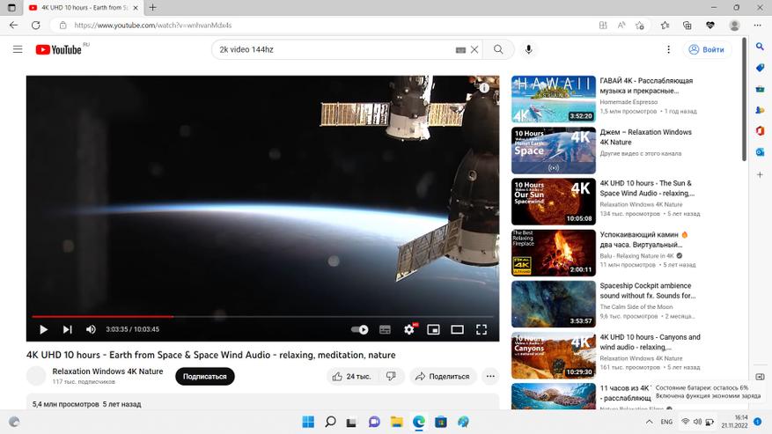
Task: Open File Explorer from taskbar
Action: (x=396, y=422)
